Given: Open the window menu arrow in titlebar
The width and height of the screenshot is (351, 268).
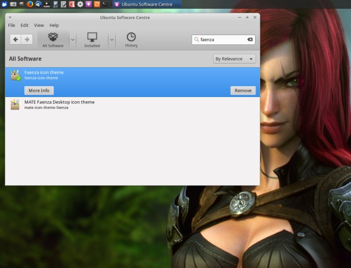Looking at the screenshot, I should click(10, 17).
